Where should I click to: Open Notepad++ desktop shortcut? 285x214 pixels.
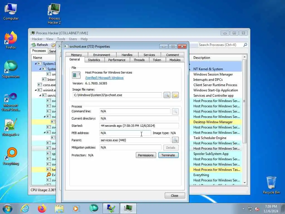[x=11, y=127]
